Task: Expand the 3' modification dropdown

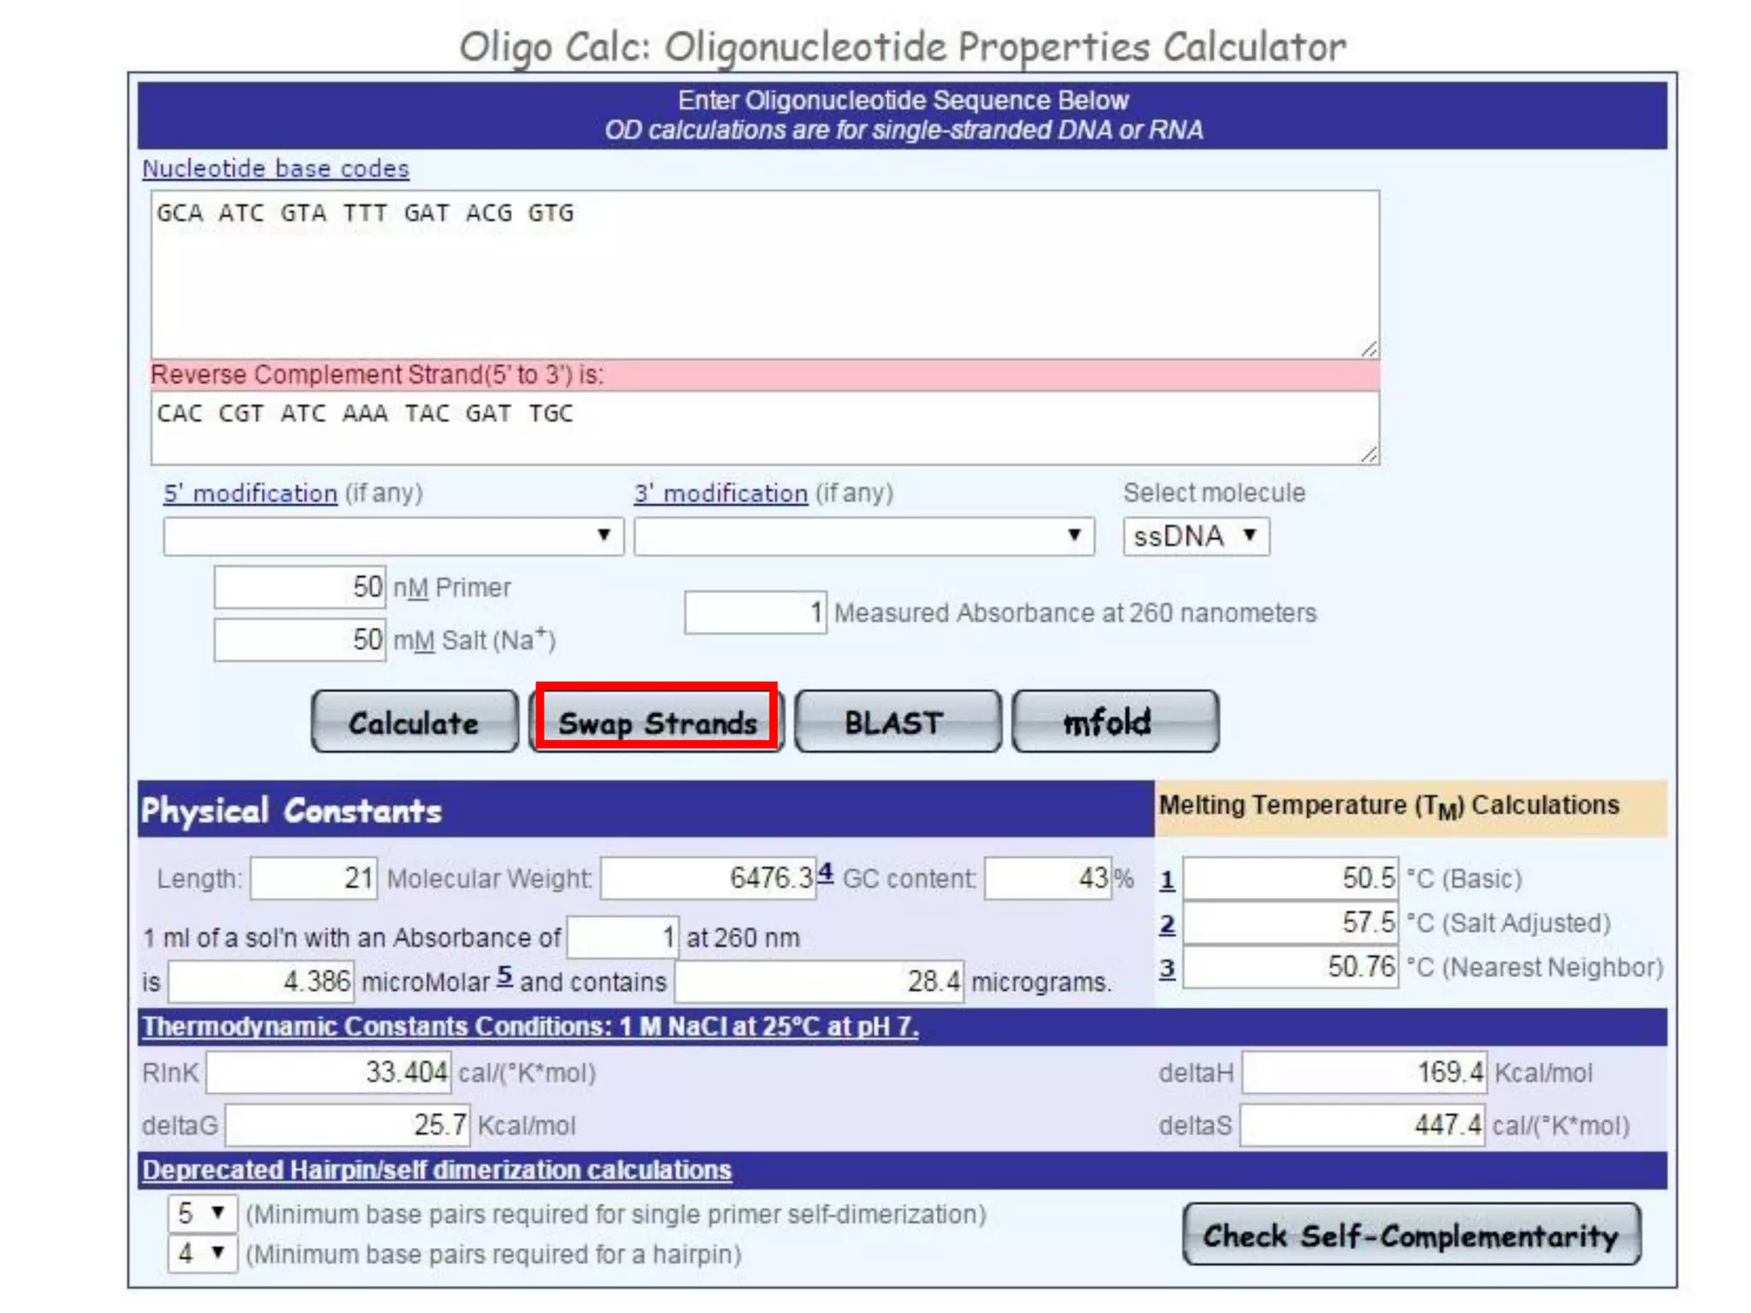Action: [x=863, y=536]
